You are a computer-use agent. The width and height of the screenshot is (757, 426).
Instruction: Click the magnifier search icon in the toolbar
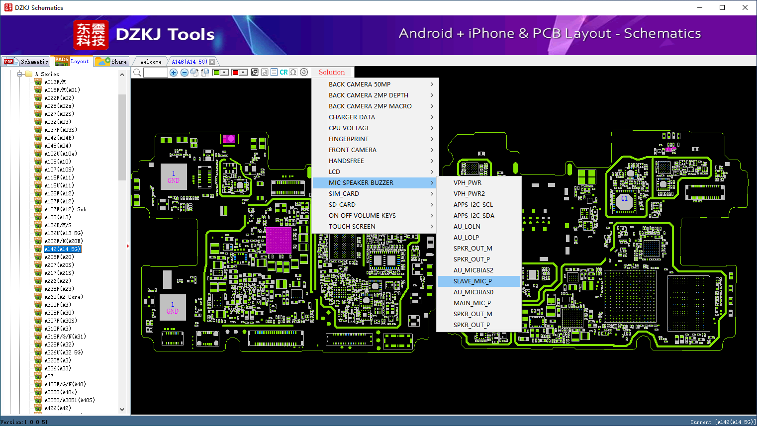137,73
